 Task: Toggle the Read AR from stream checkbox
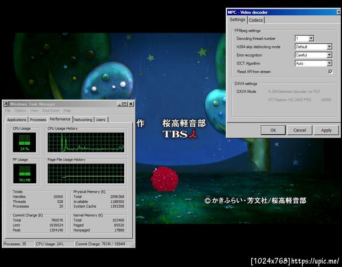(331, 72)
